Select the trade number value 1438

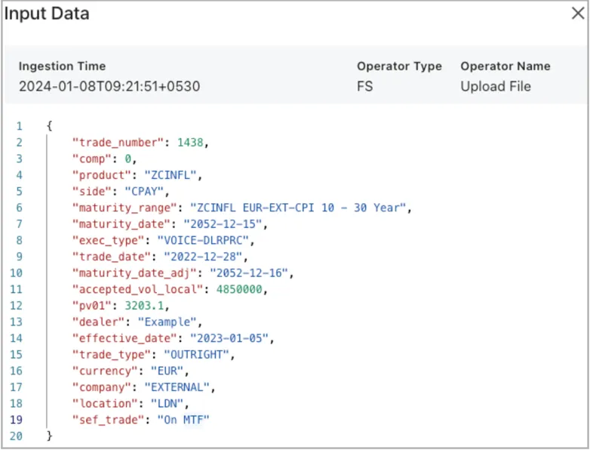pos(190,143)
